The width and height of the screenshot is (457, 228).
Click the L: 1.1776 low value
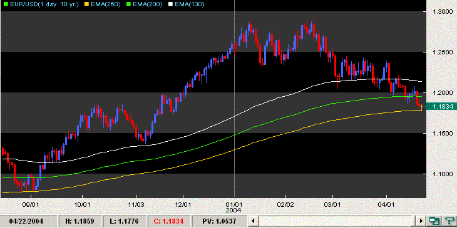(x=124, y=221)
